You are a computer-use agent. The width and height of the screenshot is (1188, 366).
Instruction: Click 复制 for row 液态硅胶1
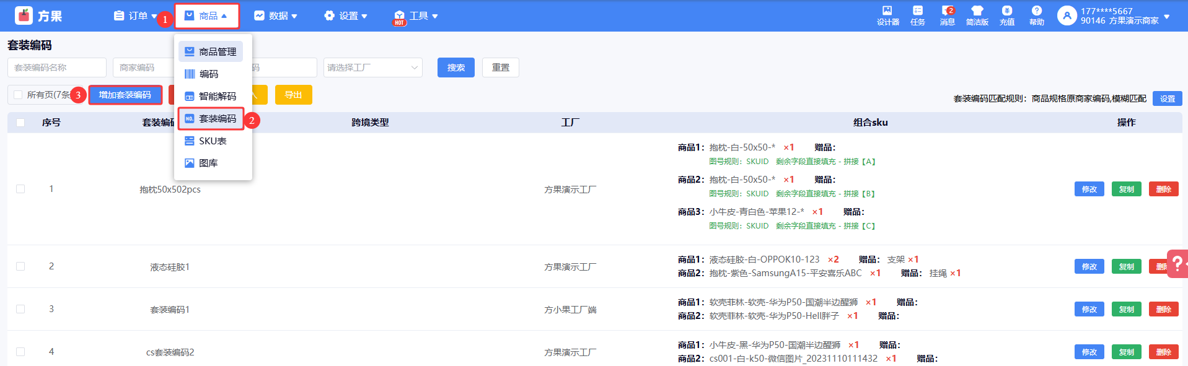pyautogui.click(x=1127, y=266)
